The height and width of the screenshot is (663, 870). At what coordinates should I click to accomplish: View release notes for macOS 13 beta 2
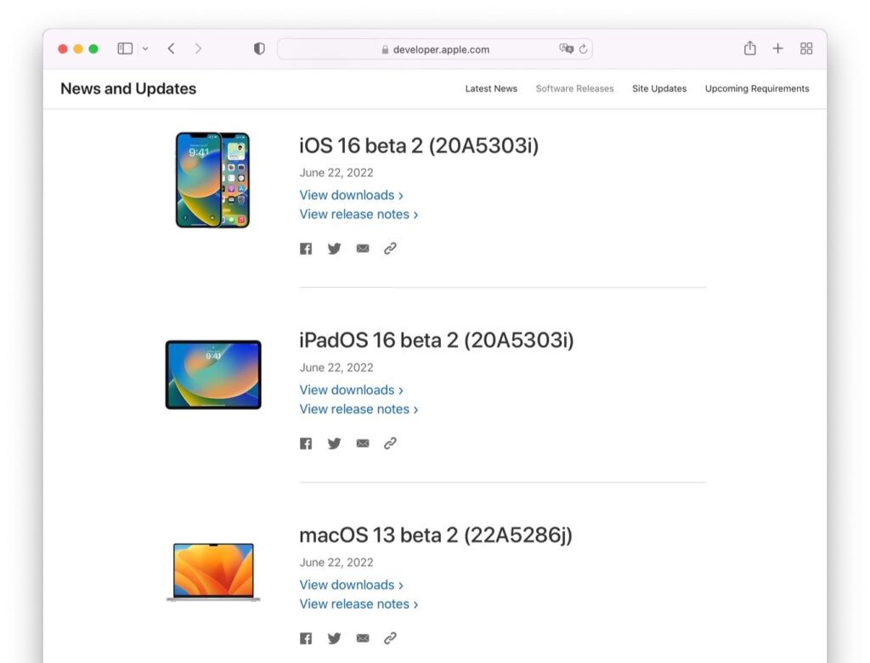355,604
